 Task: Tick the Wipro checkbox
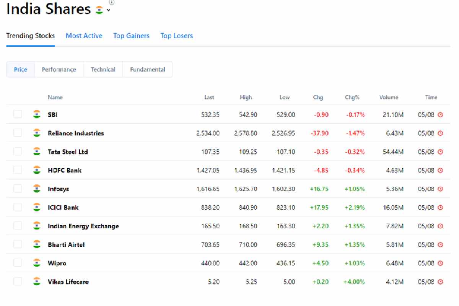pyautogui.click(x=18, y=263)
